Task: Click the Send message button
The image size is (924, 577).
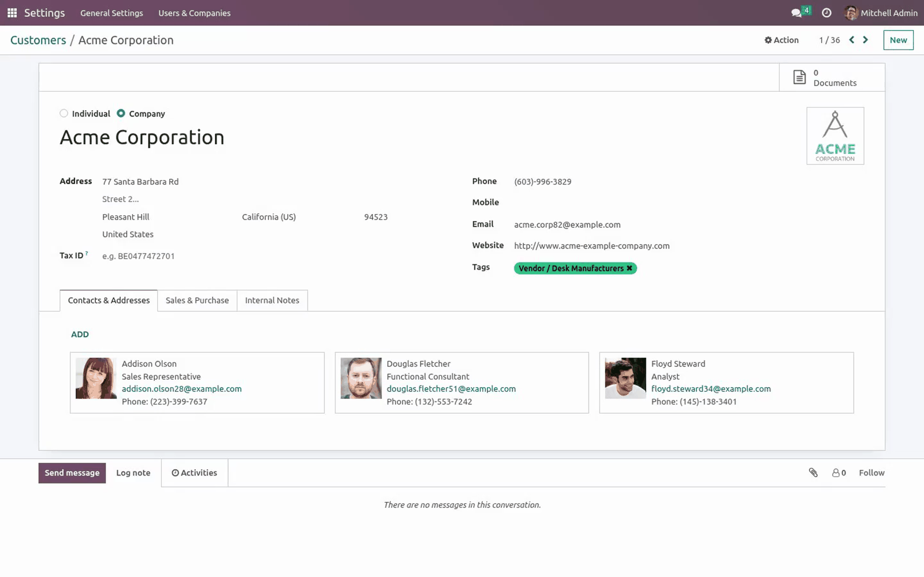Action: click(72, 473)
